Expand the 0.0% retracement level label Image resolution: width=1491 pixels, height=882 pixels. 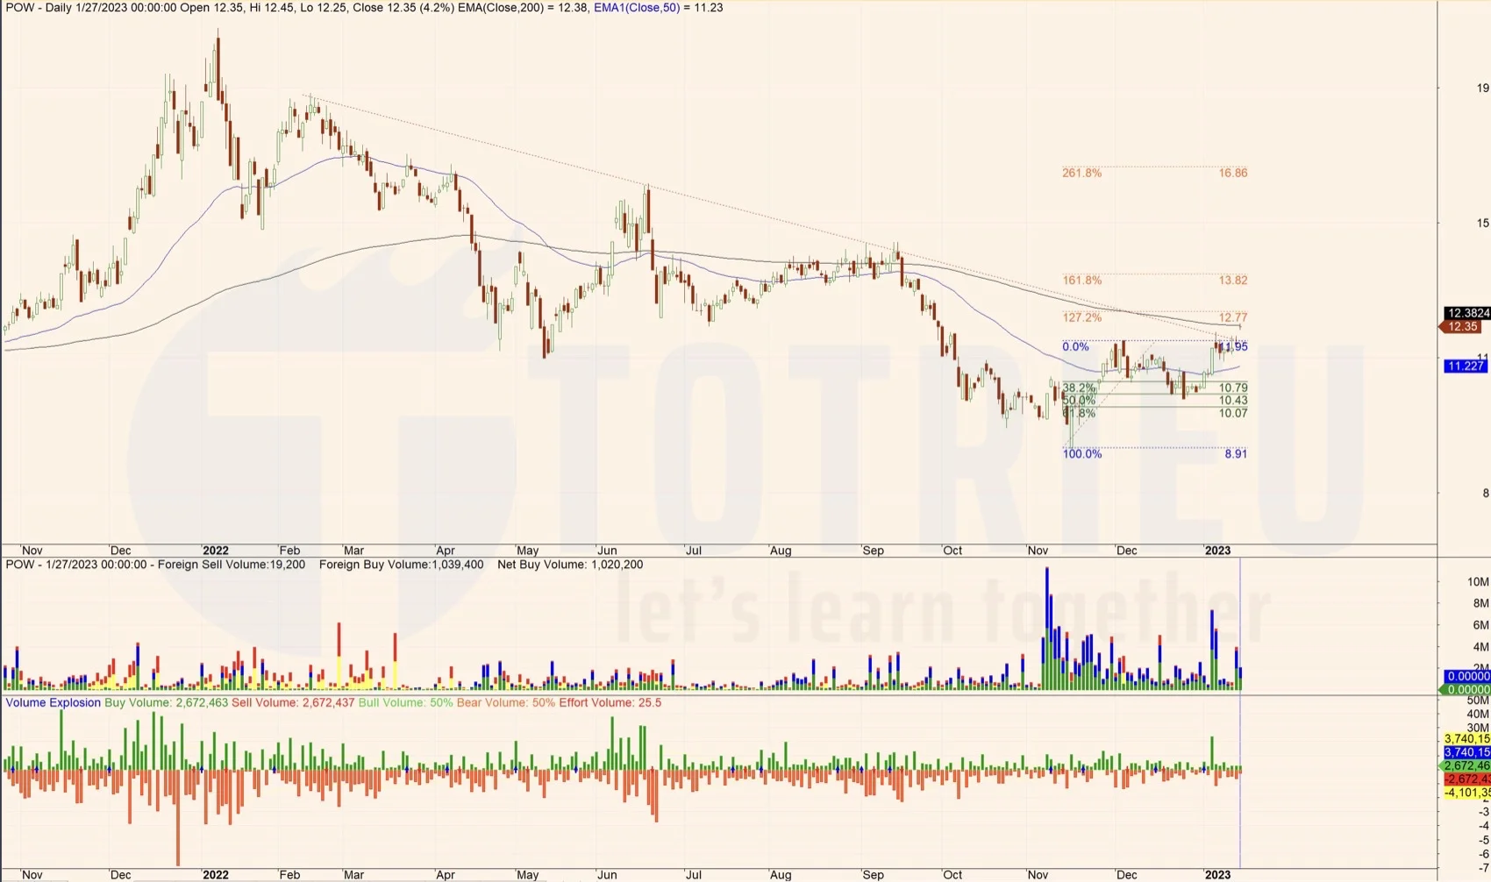(x=1074, y=346)
